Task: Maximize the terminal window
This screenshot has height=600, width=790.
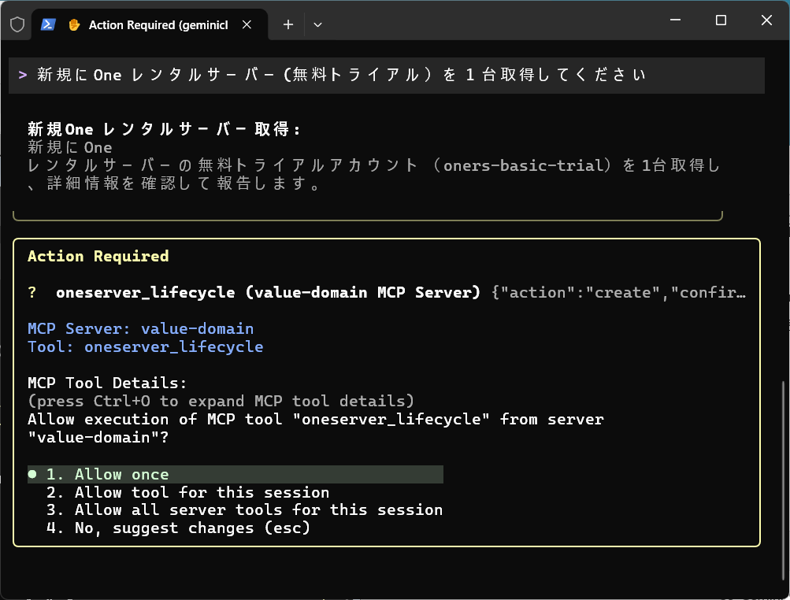Action: pos(721,20)
